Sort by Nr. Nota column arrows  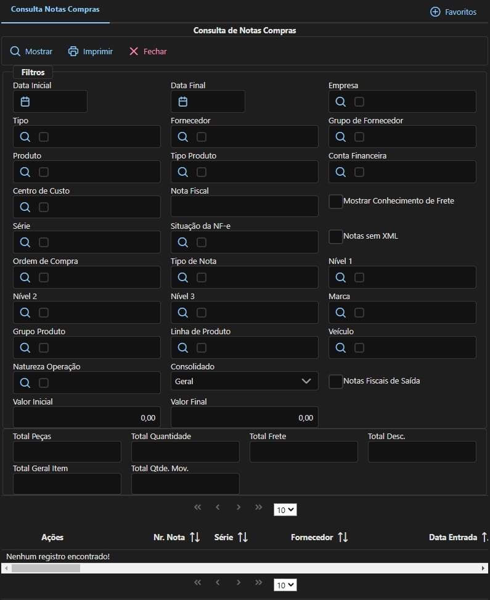pos(195,537)
